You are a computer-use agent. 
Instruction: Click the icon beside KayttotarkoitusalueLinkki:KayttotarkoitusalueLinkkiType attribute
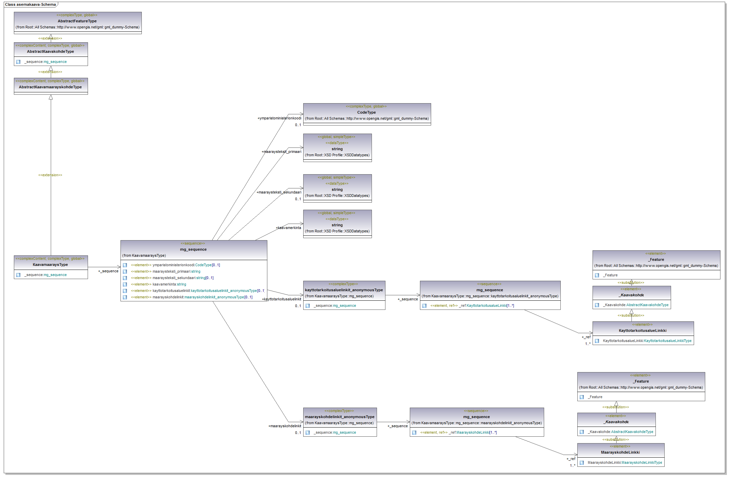(597, 341)
